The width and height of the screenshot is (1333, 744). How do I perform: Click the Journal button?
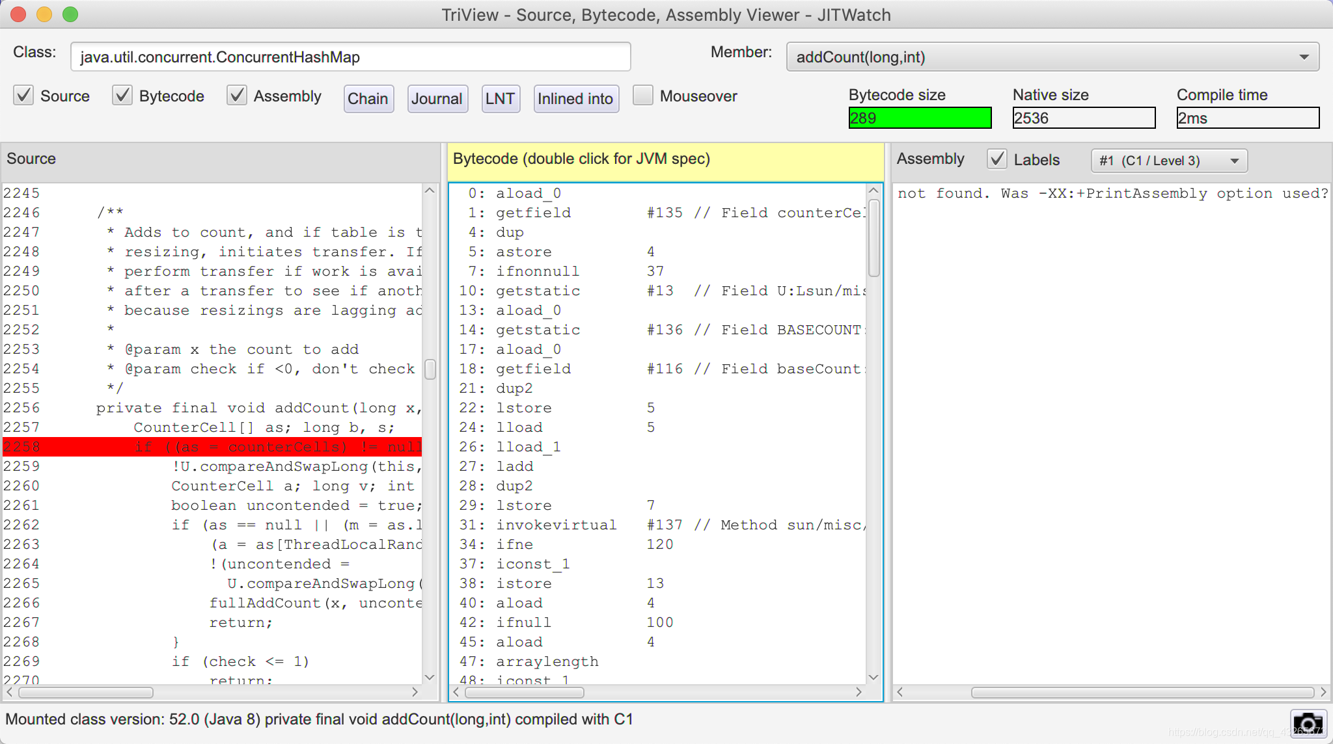[437, 99]
